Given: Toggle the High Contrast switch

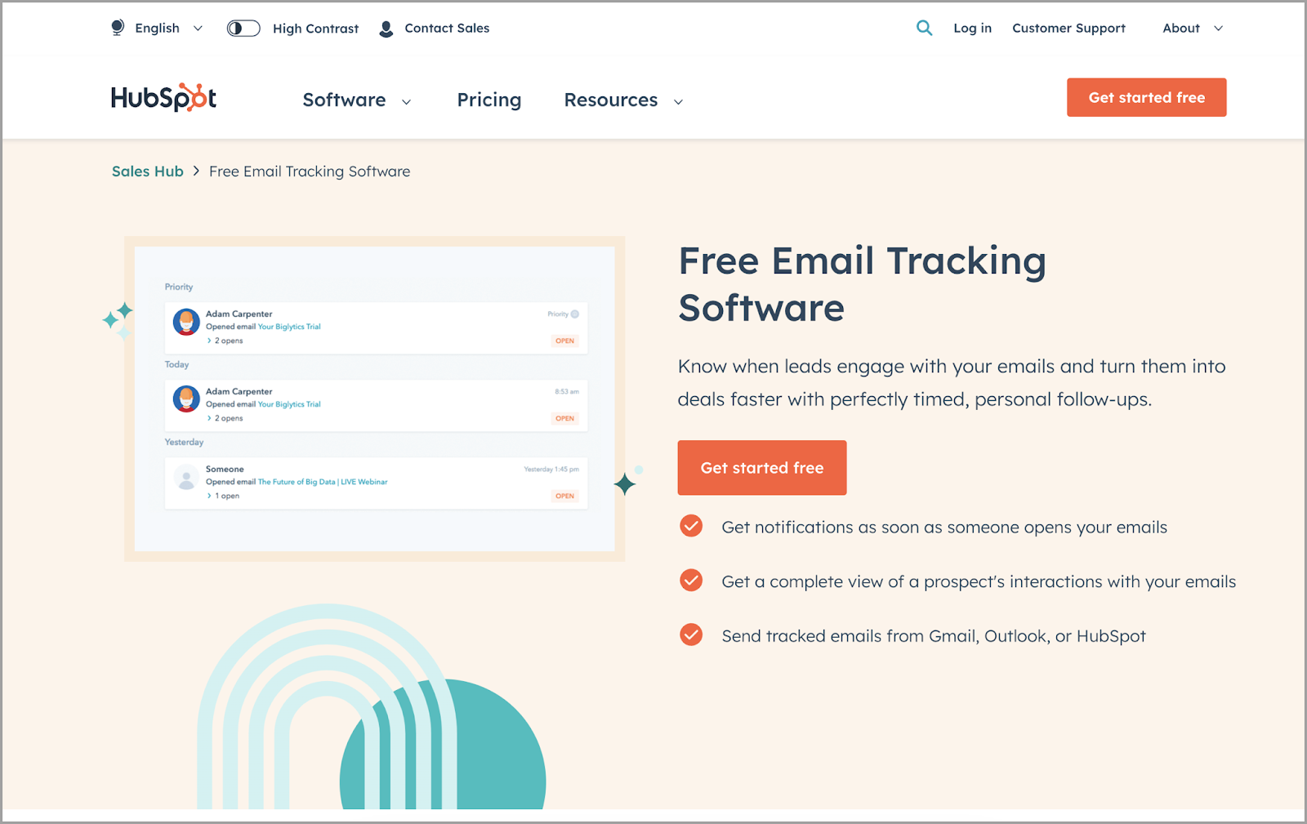Looking at the screenshot, I should coord(243,29).
